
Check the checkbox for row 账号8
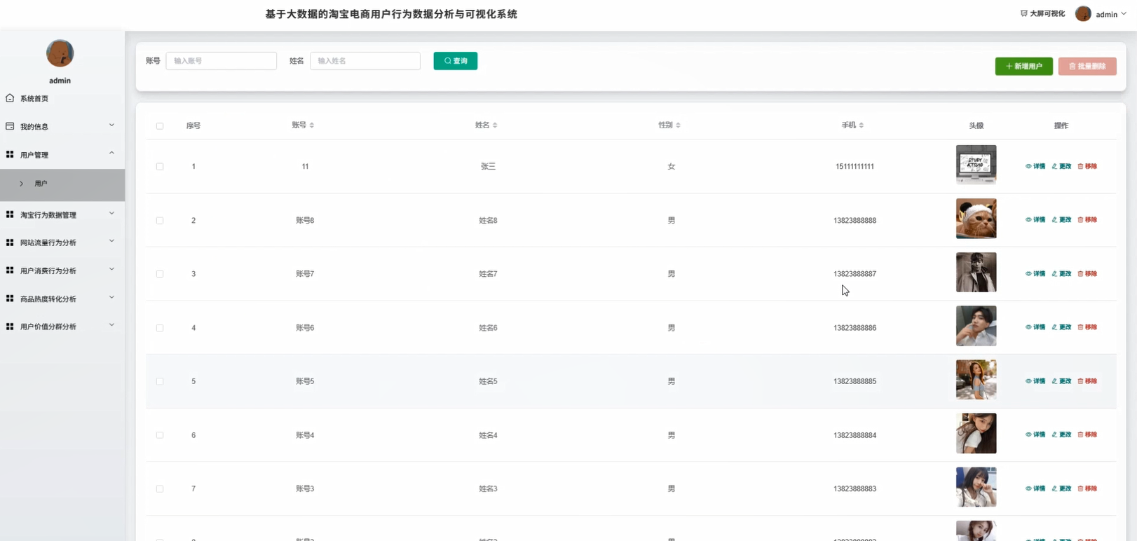tap(160, 221)
